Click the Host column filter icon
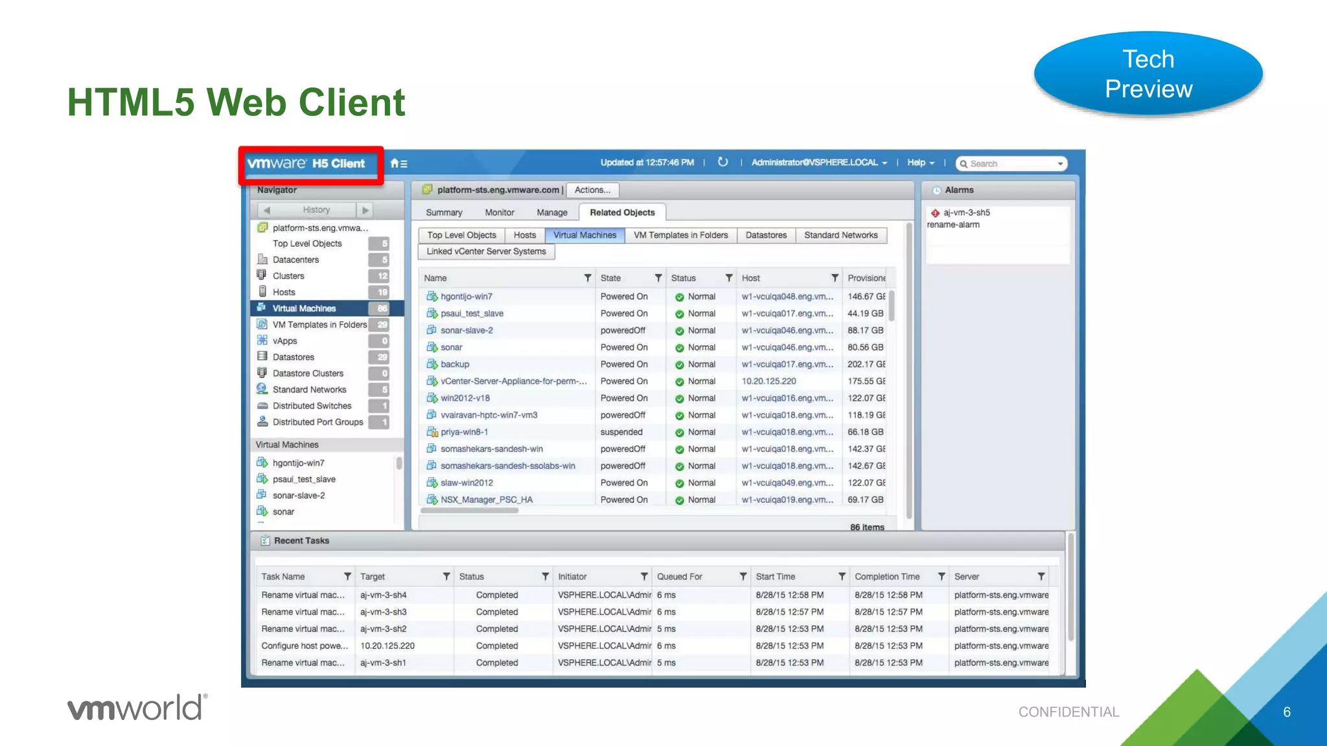The image size is (1327, 746). [835, 278]
